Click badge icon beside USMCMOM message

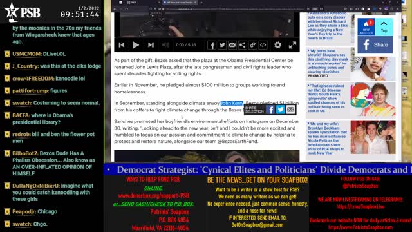click(7, 54)
